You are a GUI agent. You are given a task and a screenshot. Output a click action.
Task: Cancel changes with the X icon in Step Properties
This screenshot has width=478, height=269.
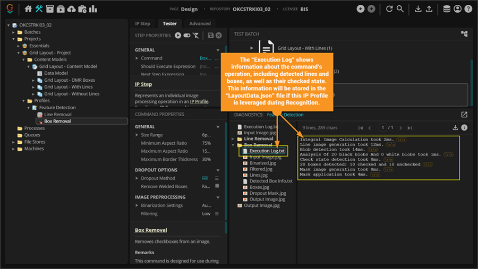(219, 36)
